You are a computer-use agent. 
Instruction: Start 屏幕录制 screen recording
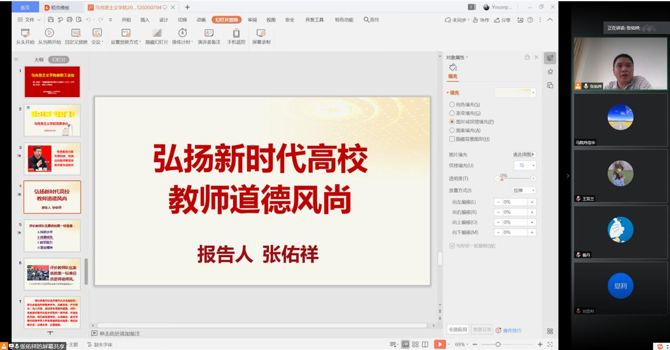(x=261, y=33)
